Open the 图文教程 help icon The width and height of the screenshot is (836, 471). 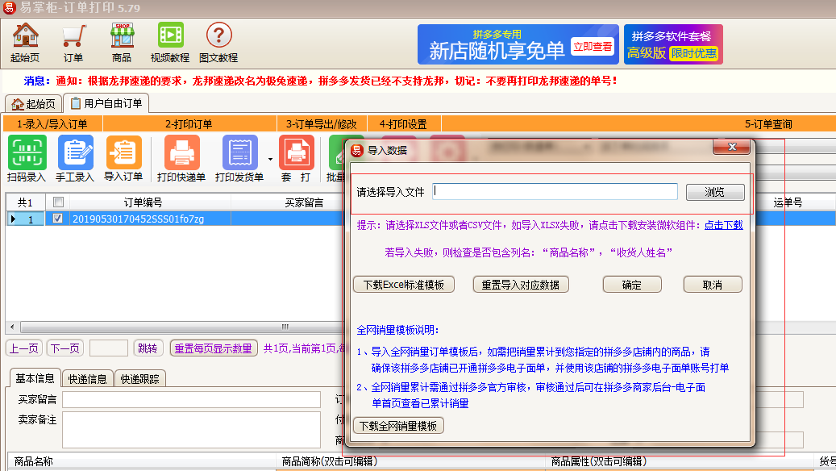click(218, 43)
